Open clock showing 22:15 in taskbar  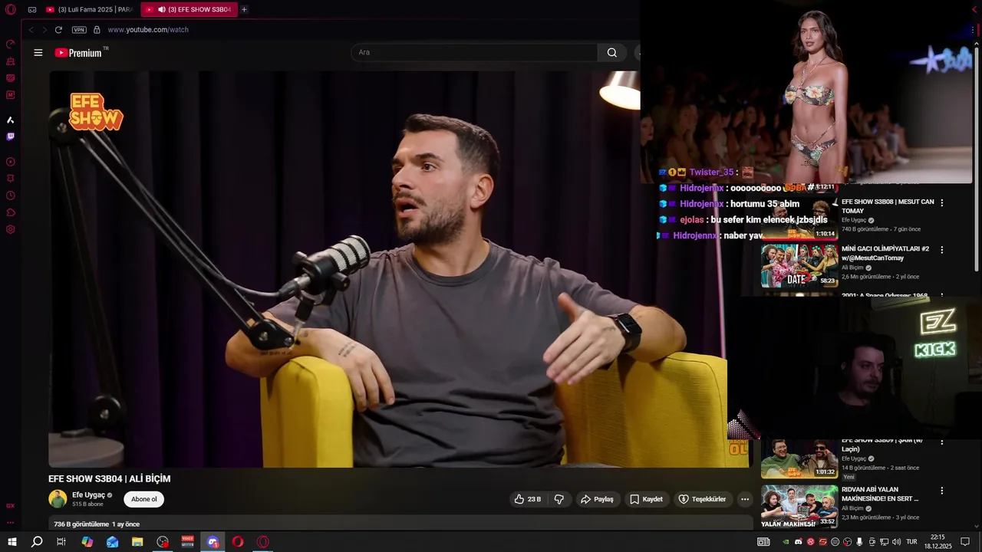pos(938,542)
